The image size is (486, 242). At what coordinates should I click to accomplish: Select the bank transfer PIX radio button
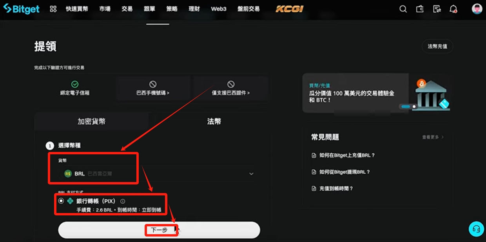[x=61, y=201]
